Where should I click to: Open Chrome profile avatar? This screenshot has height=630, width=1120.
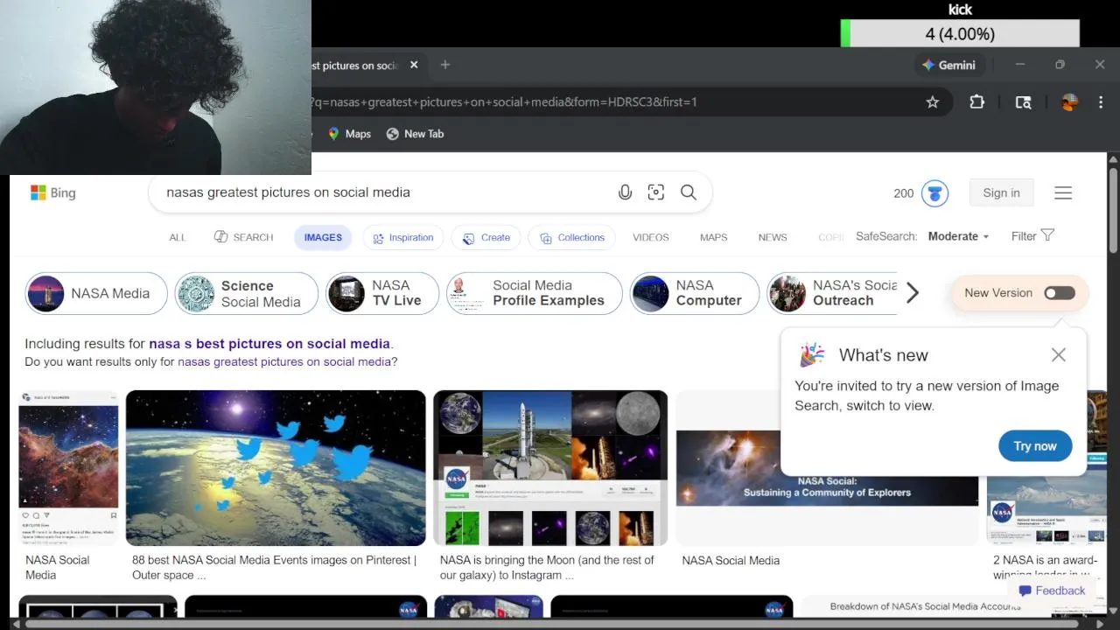pos(1069,102)
